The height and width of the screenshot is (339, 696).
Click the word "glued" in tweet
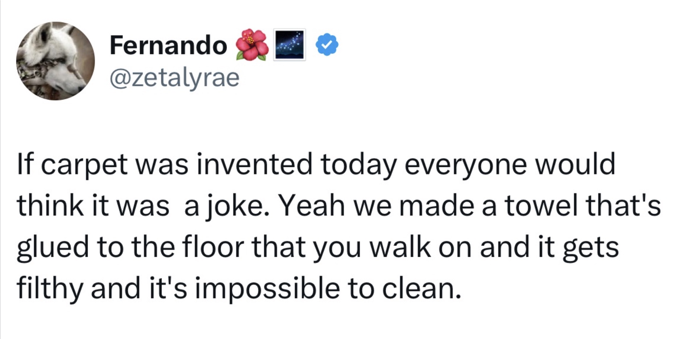coord(53,248)
